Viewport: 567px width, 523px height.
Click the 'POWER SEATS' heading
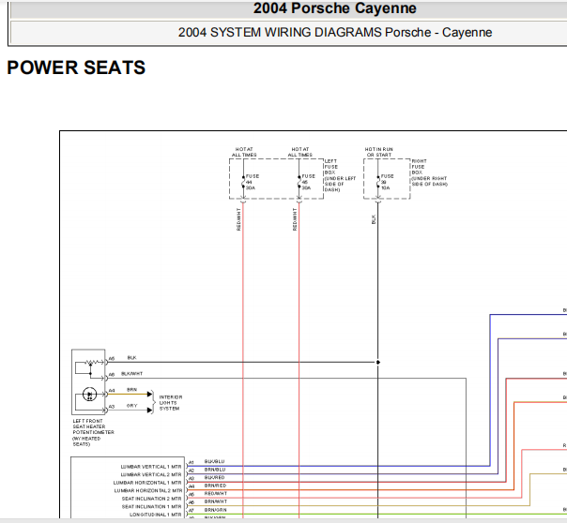76,67
